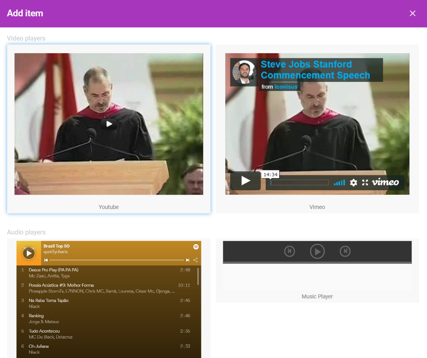
Task: Open Vimeo player settings gear
Action: (353, 182)
